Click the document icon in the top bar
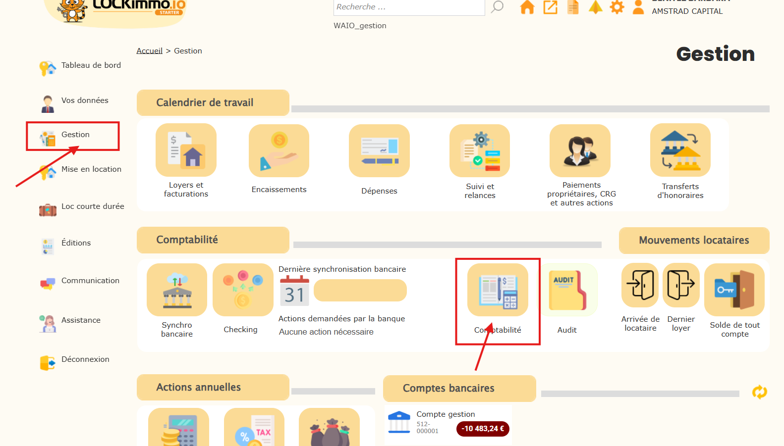Screen dimensions: 784x446 tap(573, 7)
